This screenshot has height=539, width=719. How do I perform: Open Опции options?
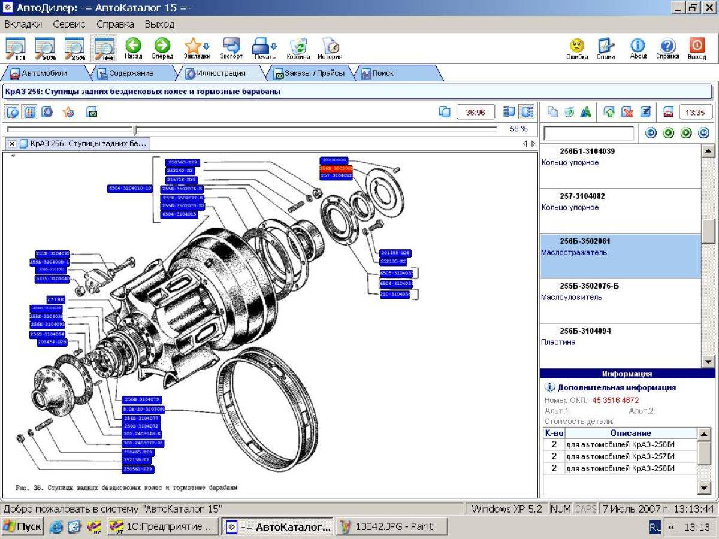pos(606,49)
